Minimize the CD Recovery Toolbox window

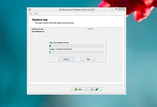point(112,9)
